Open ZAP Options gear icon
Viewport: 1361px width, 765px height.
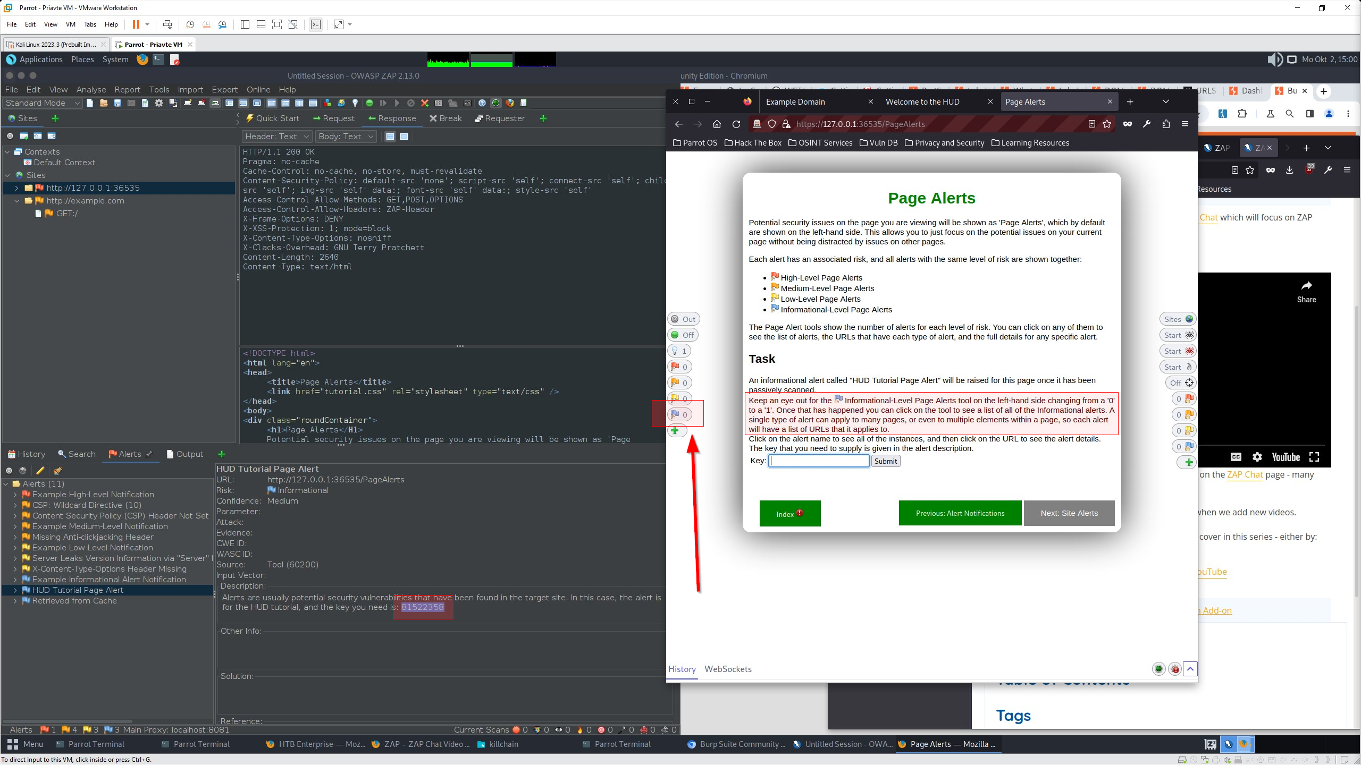click(x=159, y=103)
